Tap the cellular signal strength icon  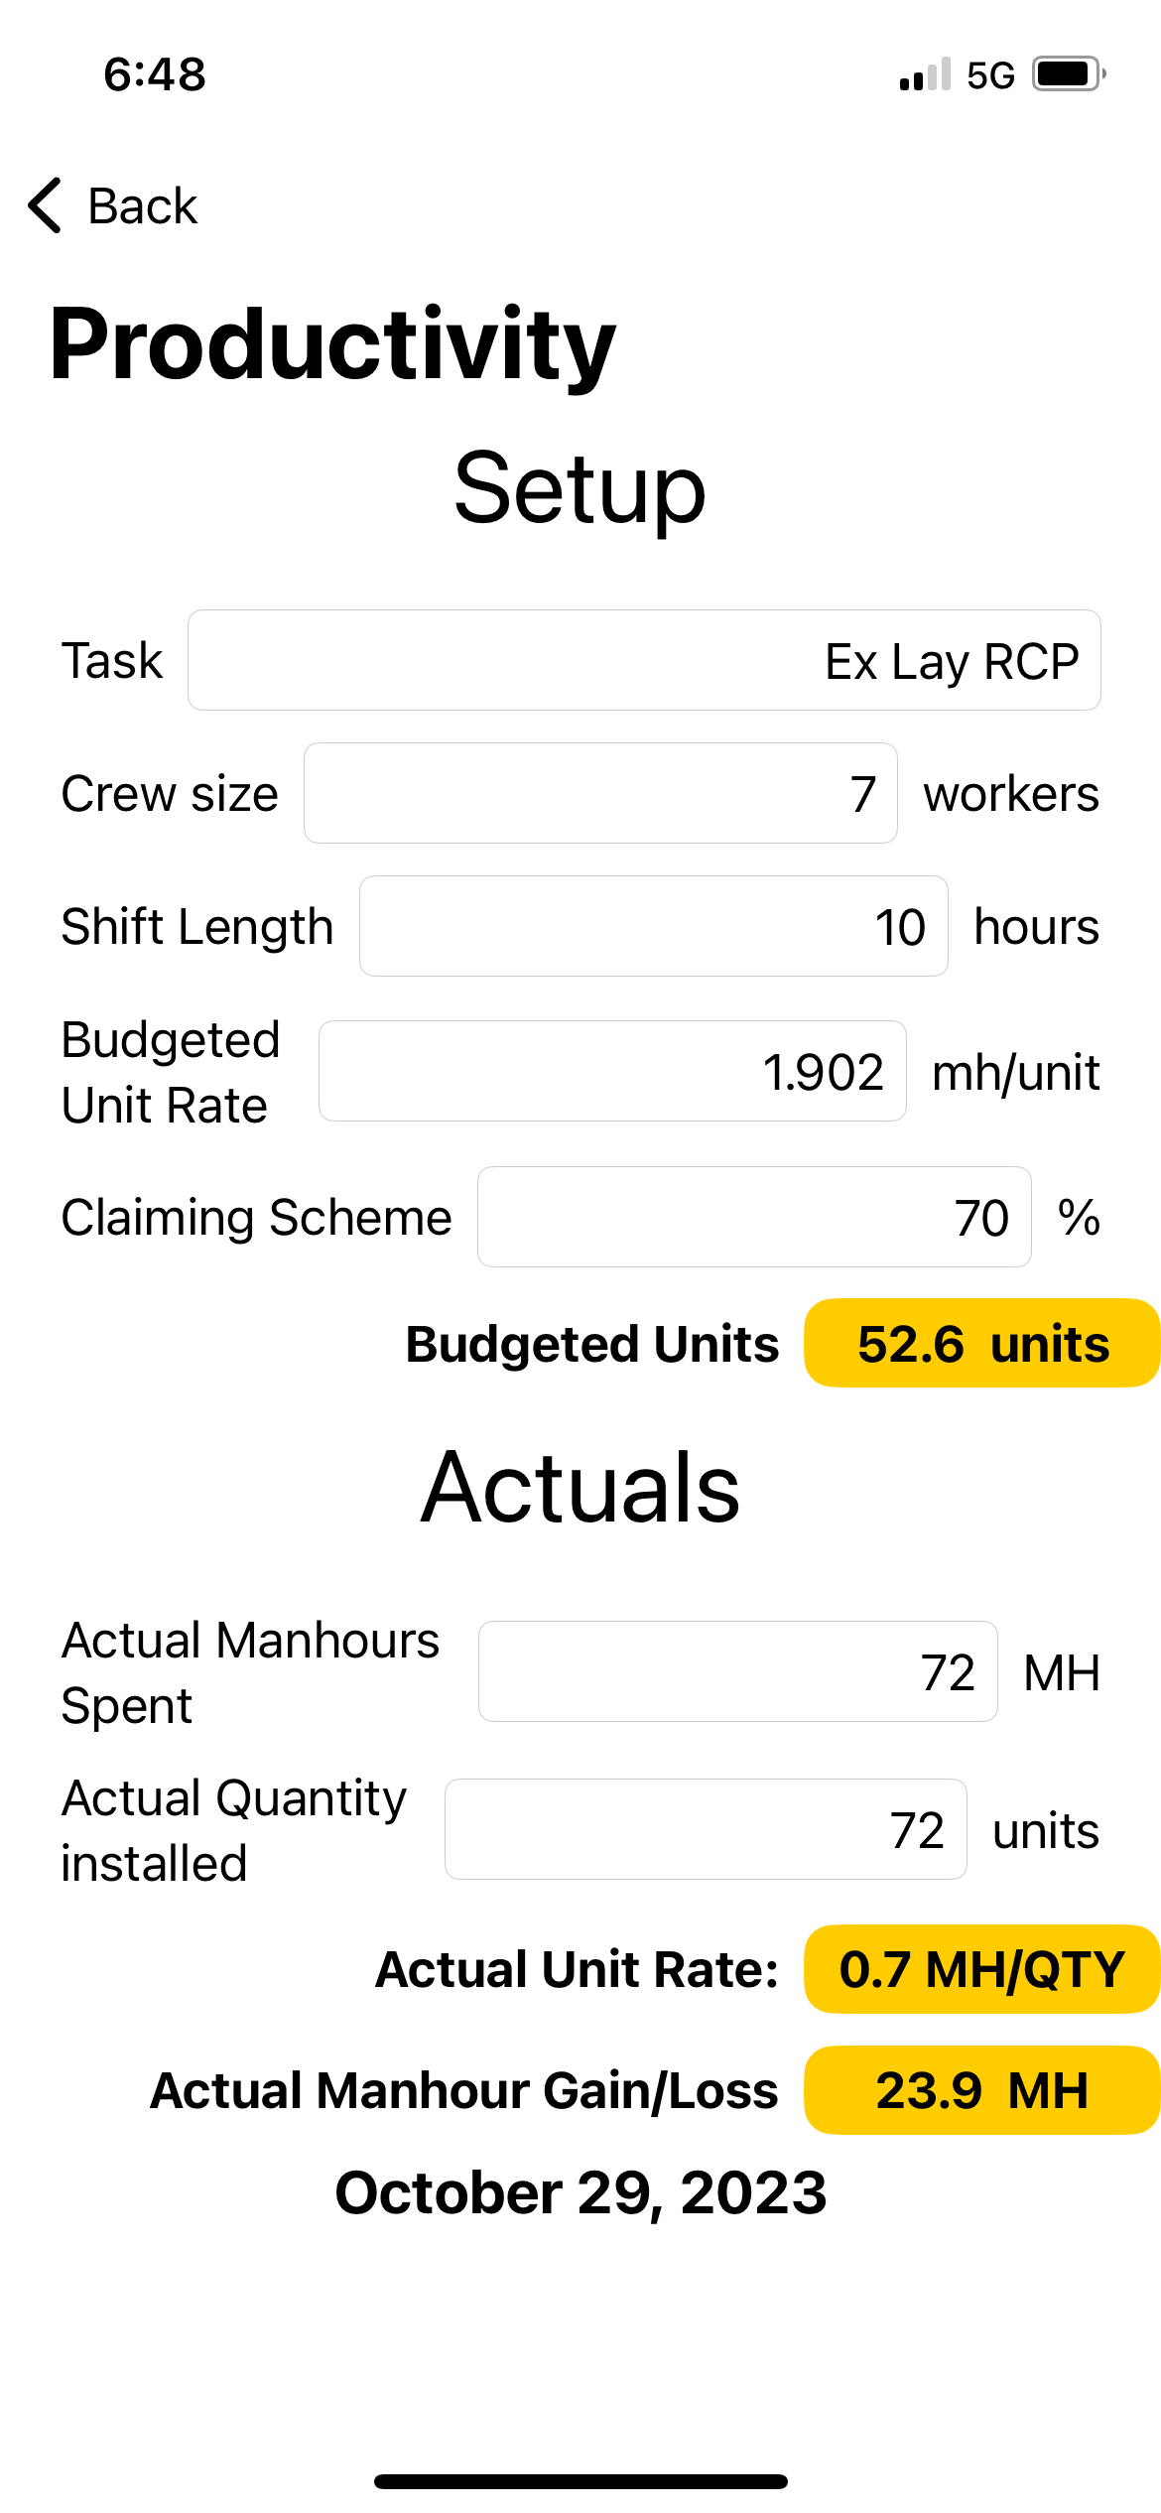coord(924,75)
